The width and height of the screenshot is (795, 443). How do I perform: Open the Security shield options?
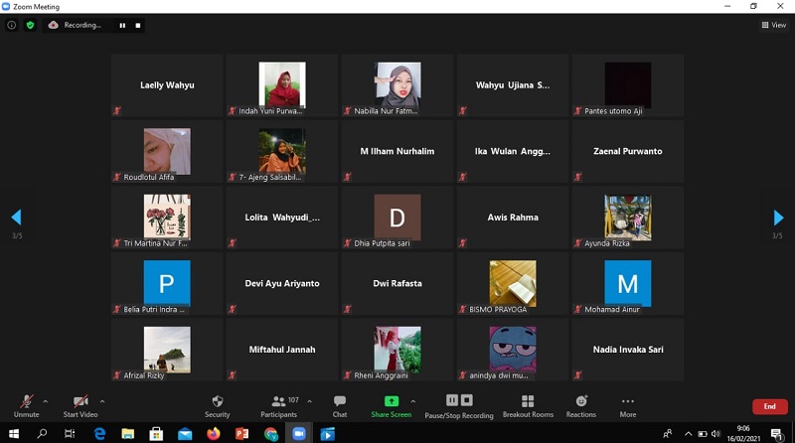point(217,406)
